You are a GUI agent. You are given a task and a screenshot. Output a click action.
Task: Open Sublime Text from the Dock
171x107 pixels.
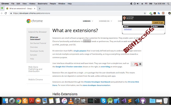point(130,101)
